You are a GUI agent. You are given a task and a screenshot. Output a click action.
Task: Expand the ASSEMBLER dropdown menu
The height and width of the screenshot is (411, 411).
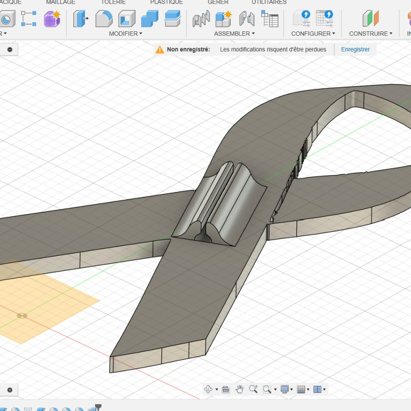(x=234, y=33)
